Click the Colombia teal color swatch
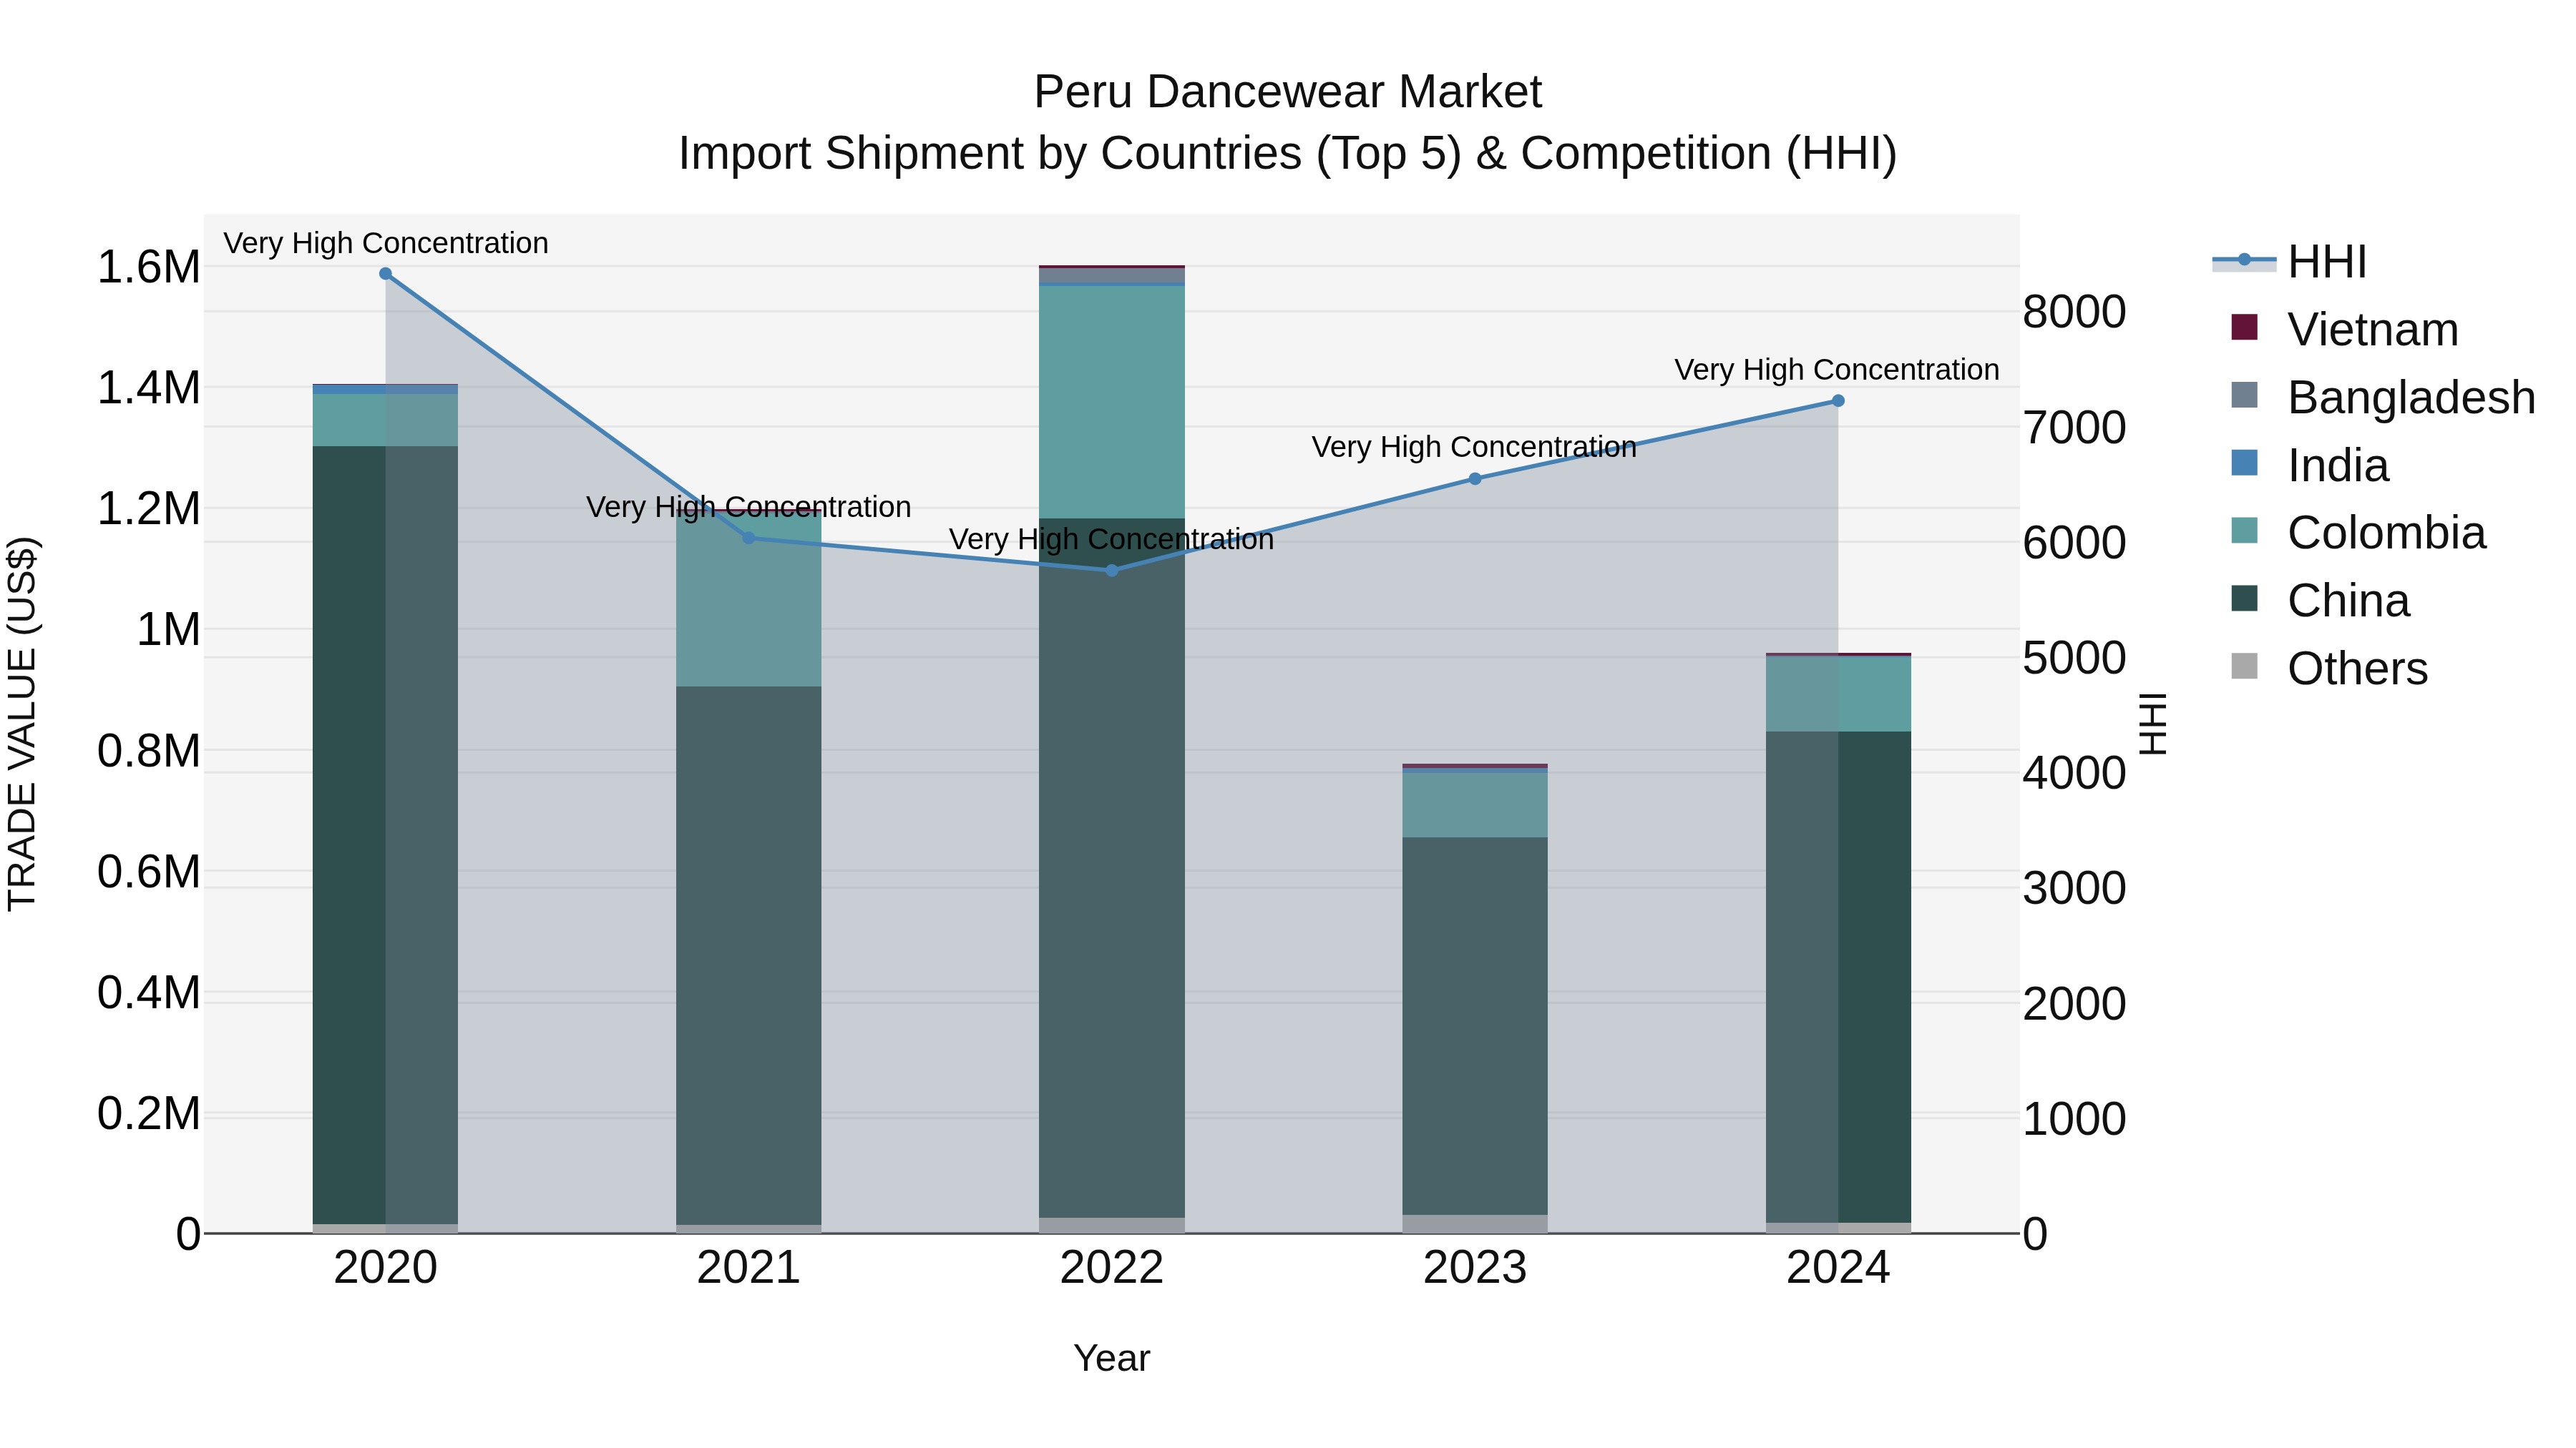Screen dimensions: 2576x1448 [2245, 531]
